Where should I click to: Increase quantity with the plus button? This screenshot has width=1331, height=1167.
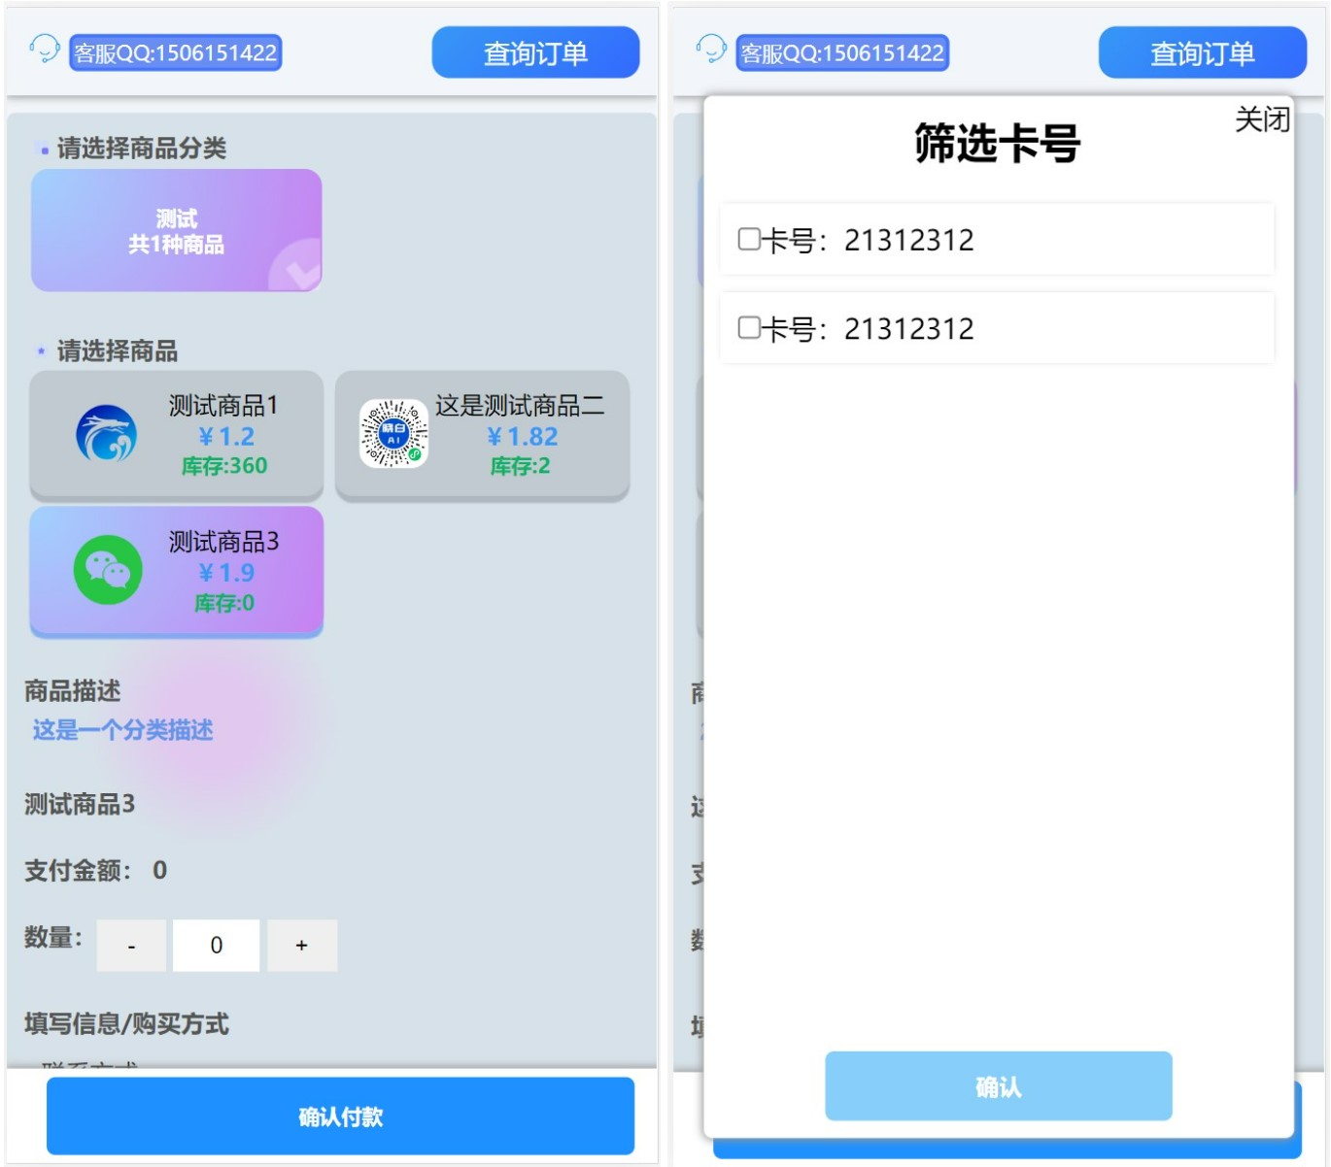302,946
